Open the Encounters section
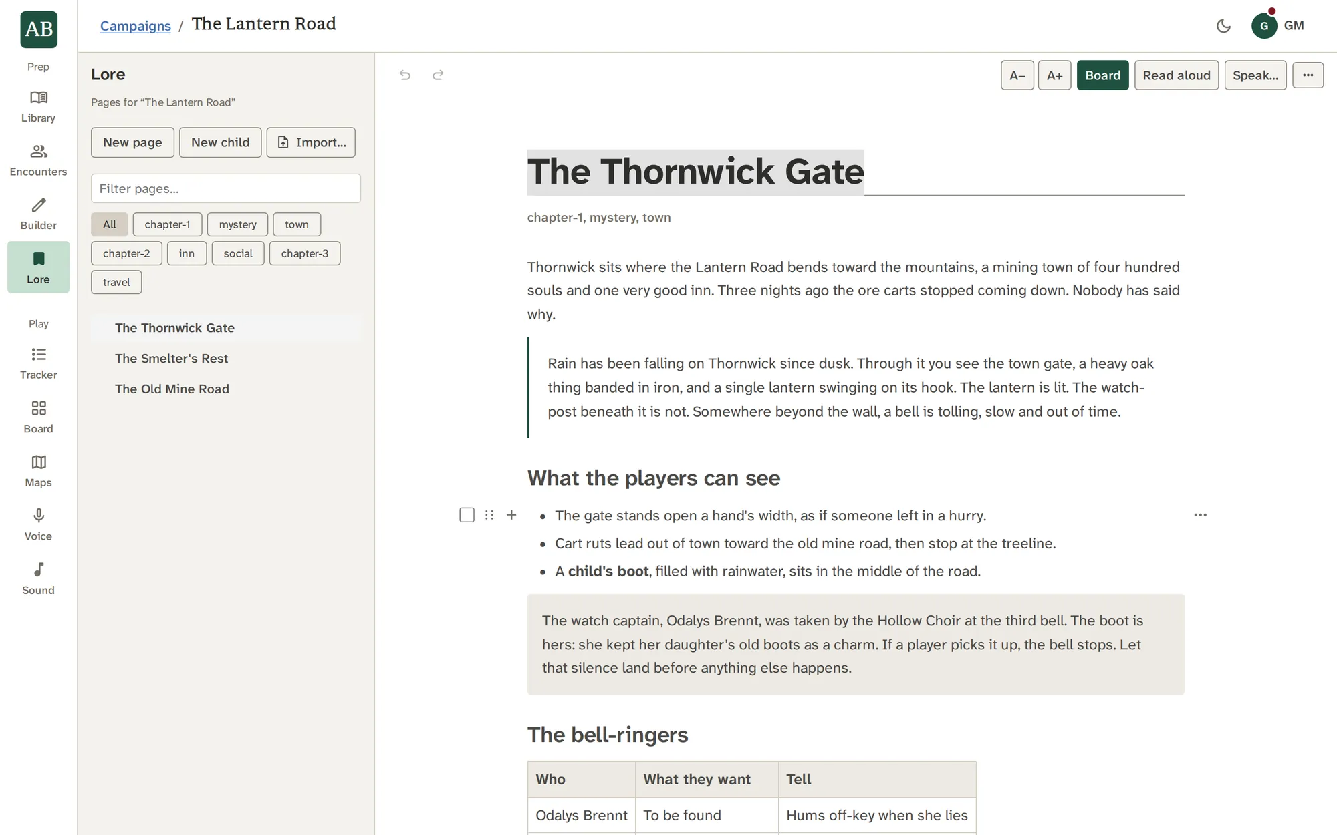 coord(38,161)
